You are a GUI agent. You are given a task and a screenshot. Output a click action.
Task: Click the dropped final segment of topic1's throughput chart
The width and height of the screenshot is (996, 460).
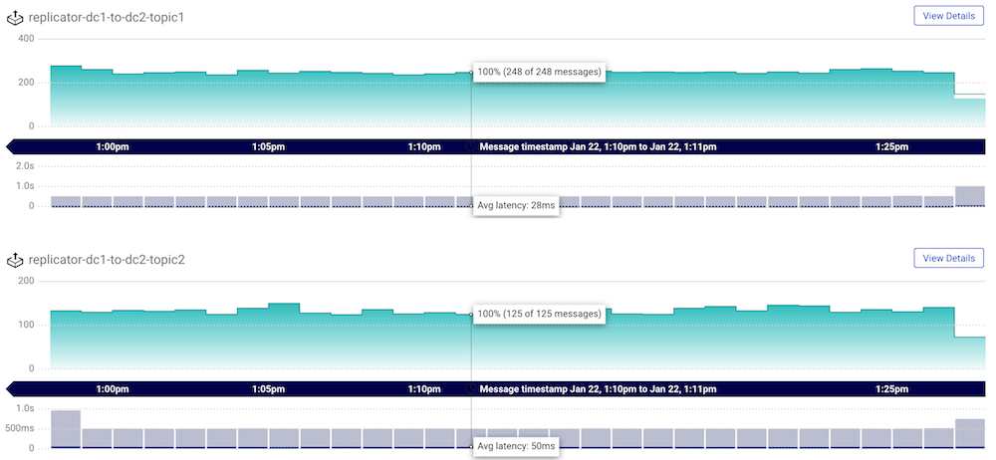(970, 112)
